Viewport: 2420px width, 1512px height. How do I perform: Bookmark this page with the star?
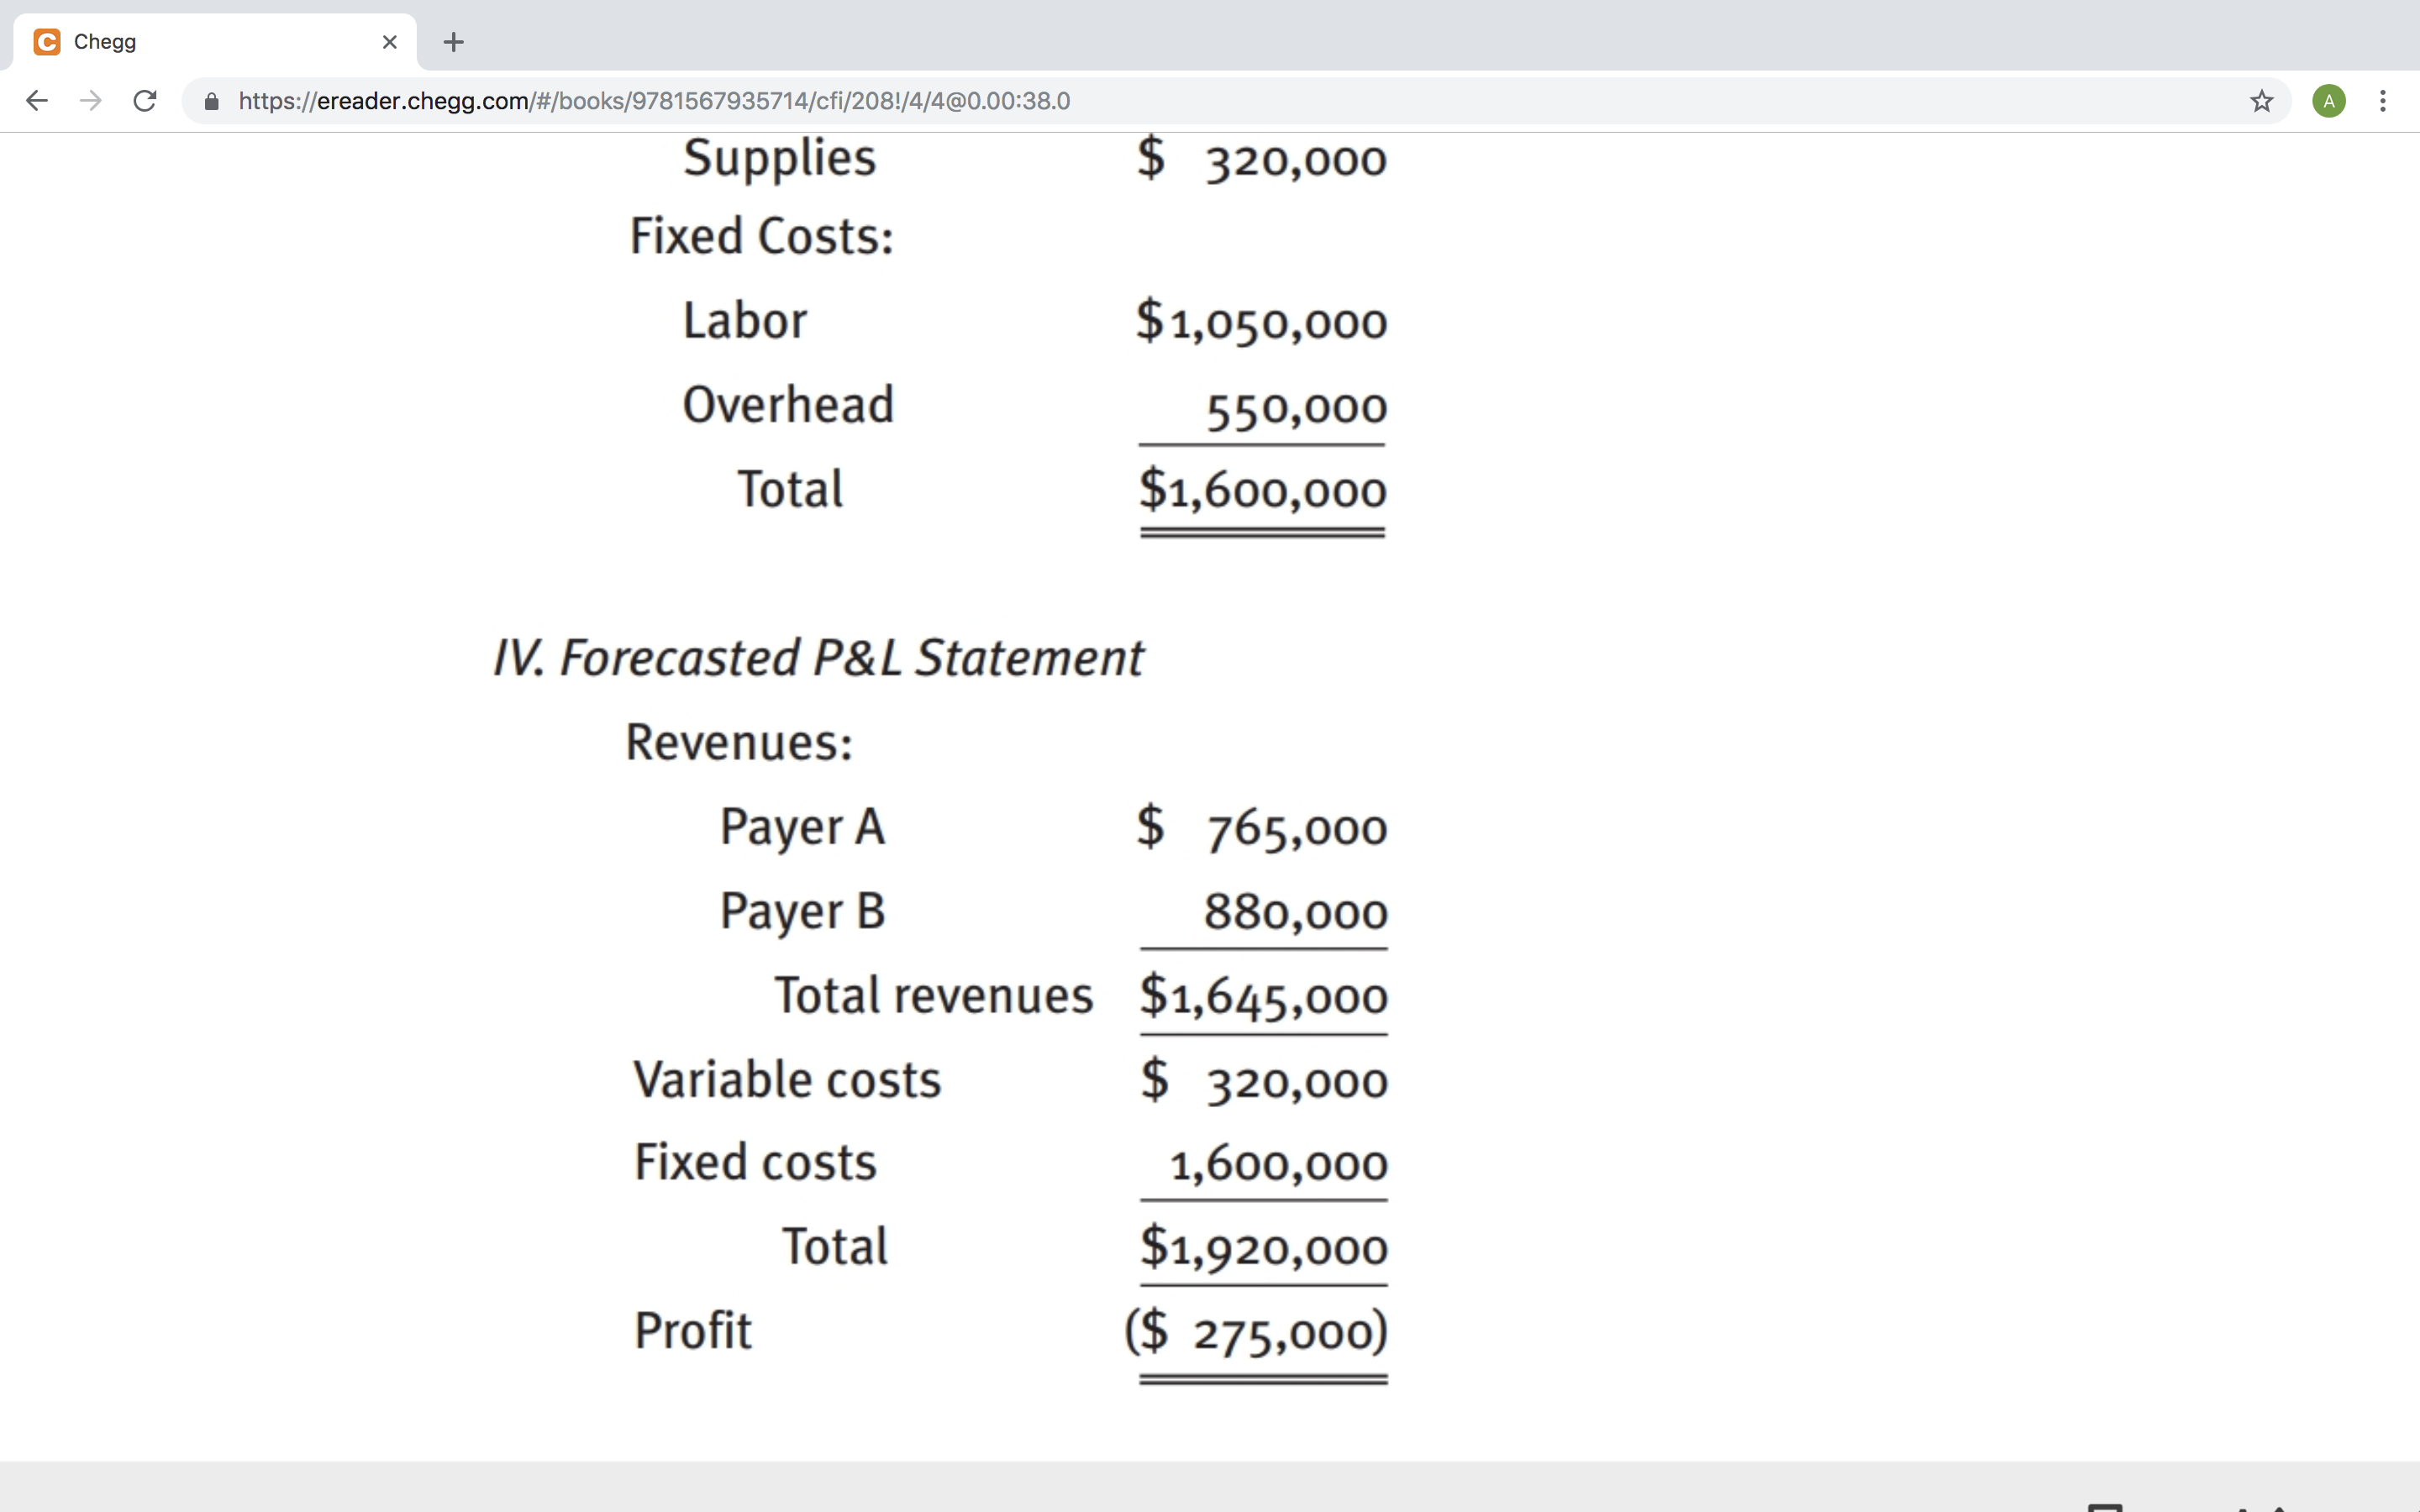pos(2262,101)
